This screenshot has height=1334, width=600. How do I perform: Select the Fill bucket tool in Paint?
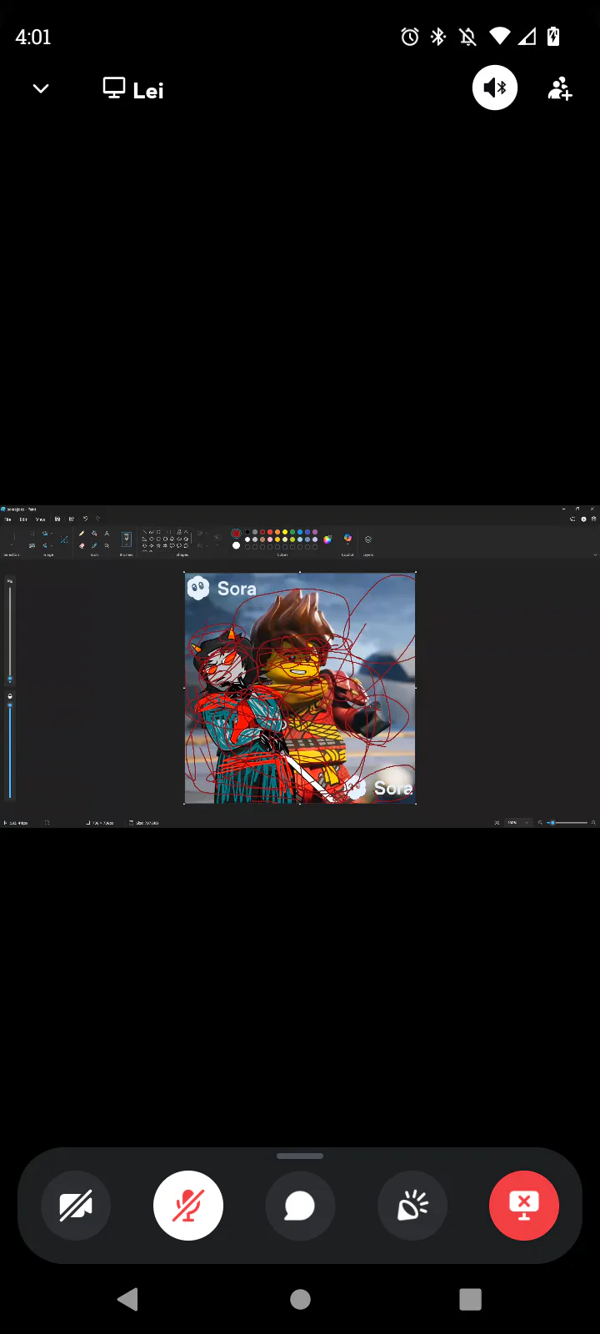point(94,534)
